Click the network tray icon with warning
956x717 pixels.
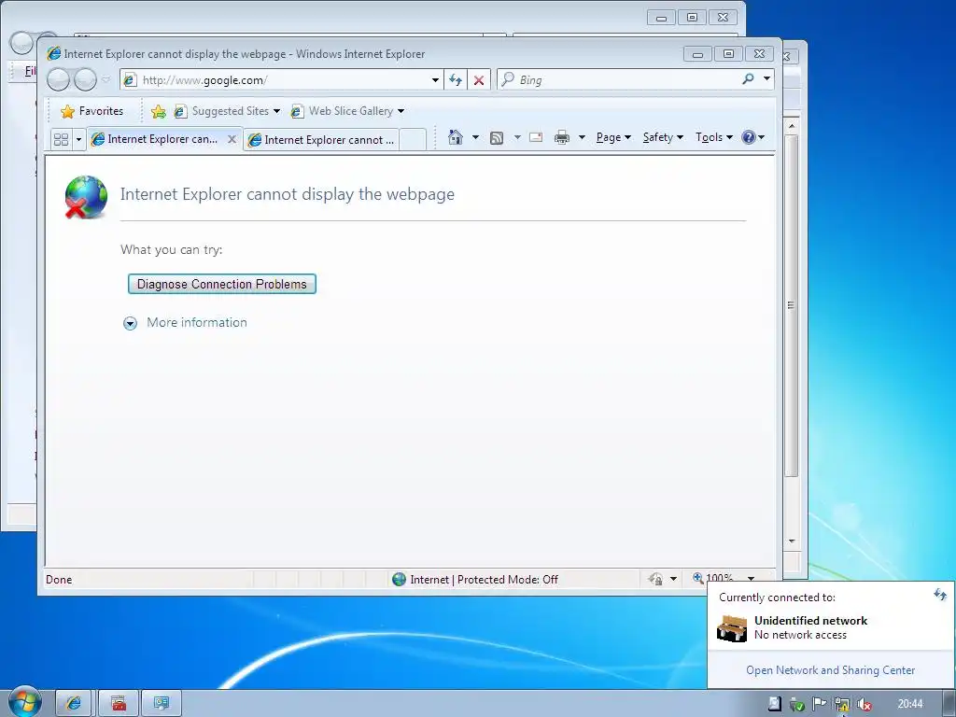(x=842, y=704)
